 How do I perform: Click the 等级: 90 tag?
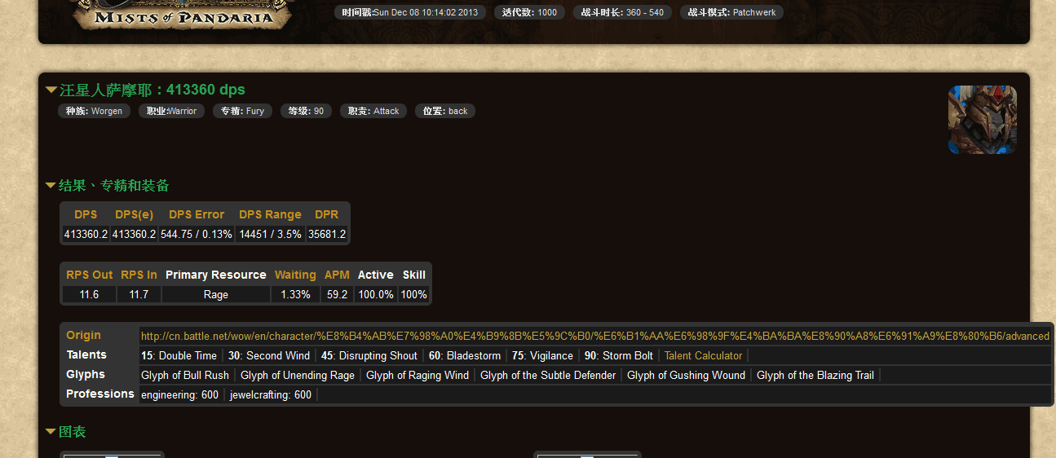[306, 111]
